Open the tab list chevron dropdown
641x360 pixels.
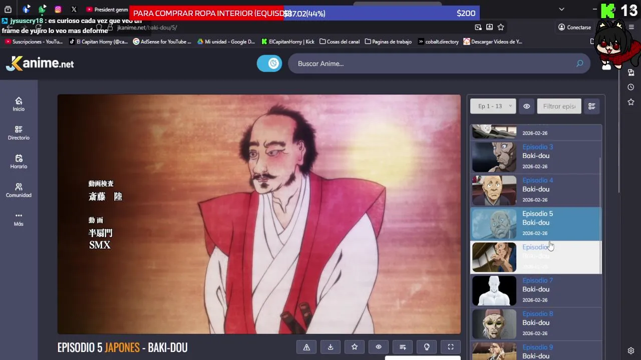point(561,9)
